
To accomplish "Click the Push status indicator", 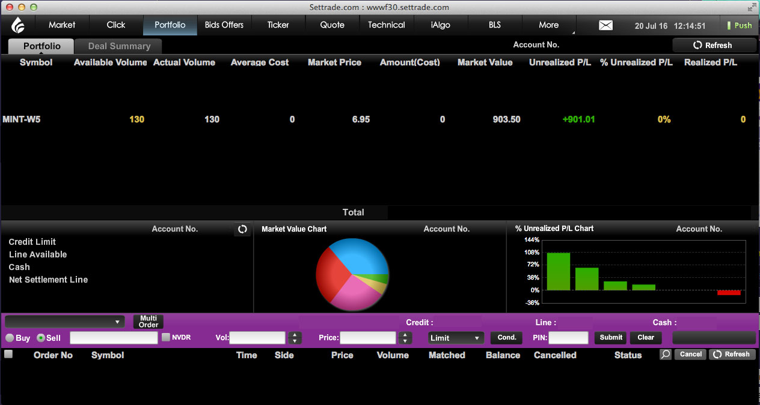I will (x=740, y=25).
